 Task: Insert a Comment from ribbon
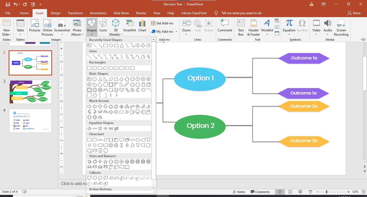(225, 26)
